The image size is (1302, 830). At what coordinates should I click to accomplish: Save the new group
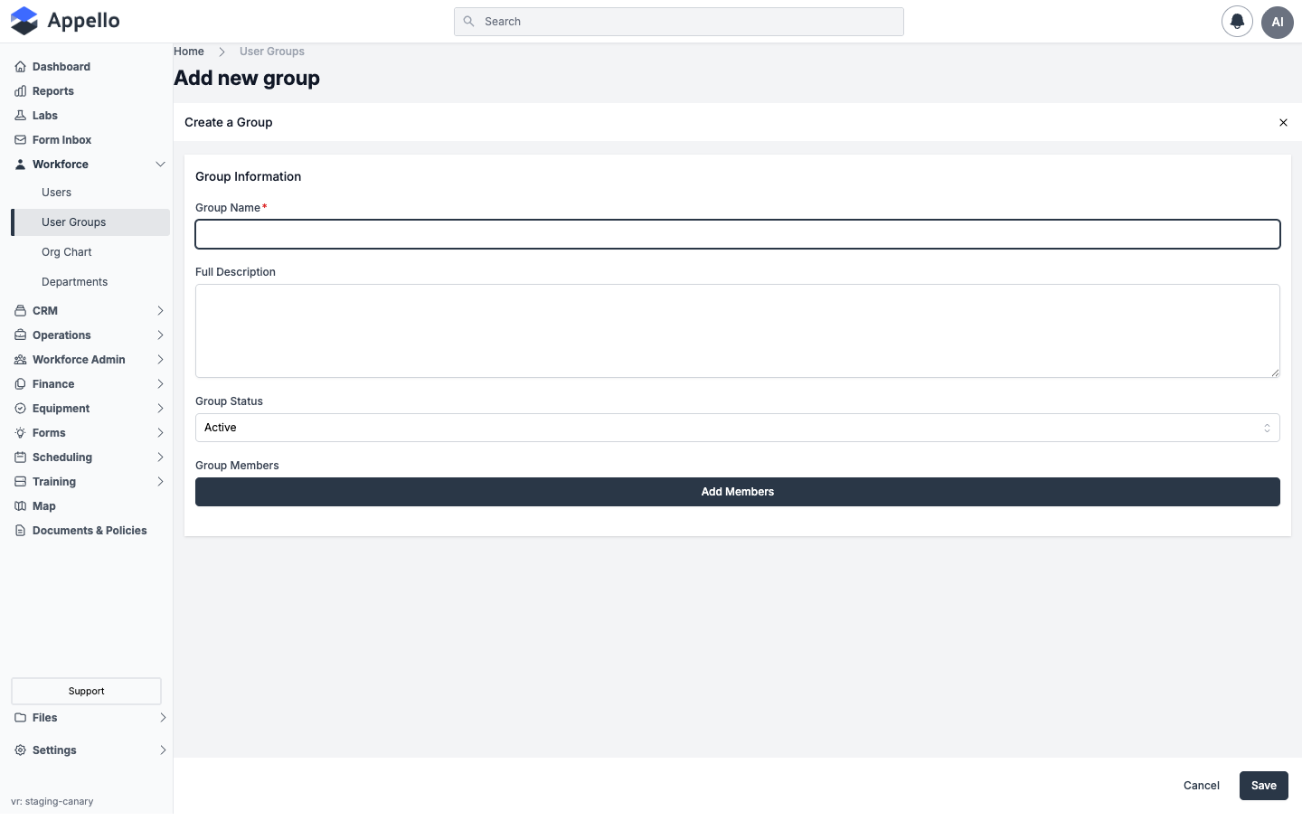(1264, 786)
